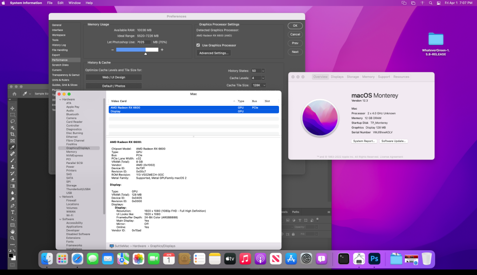The height and width of the screenshot is (275, 477).
Task: Click the memory usage slider handle
Action: (x=145, y=53)
